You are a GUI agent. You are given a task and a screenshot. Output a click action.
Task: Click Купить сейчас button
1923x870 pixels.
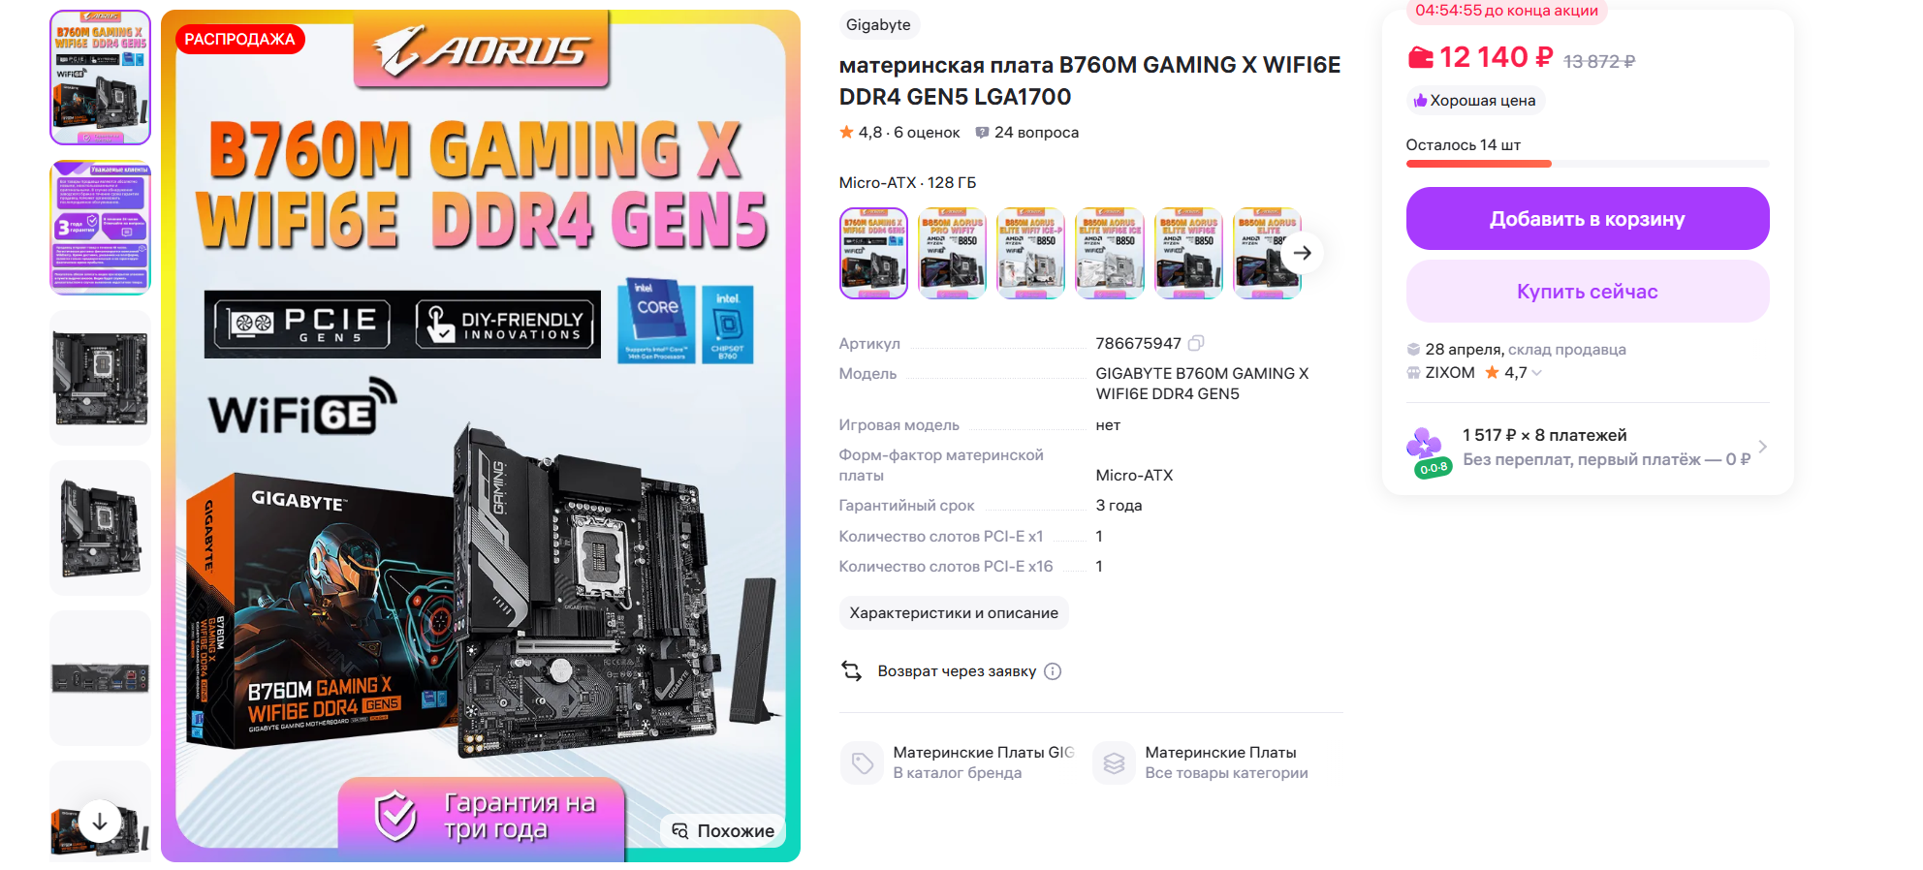1588,292
